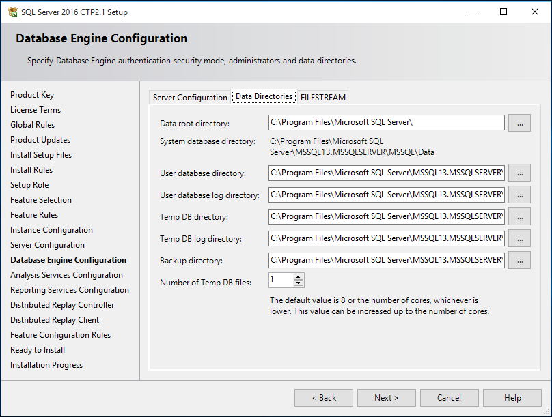This screenshot has width=552, height=417.
Task: Click the Data root directory input field
Action: point(386,122)
